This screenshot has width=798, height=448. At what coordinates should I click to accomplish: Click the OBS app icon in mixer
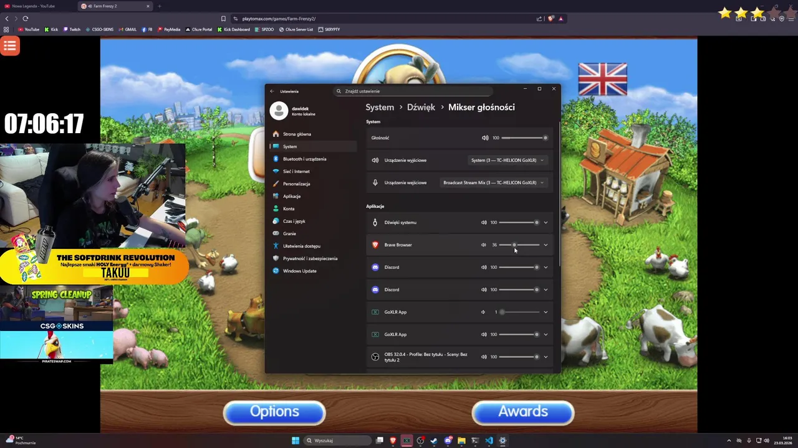[x=375, y=357]
